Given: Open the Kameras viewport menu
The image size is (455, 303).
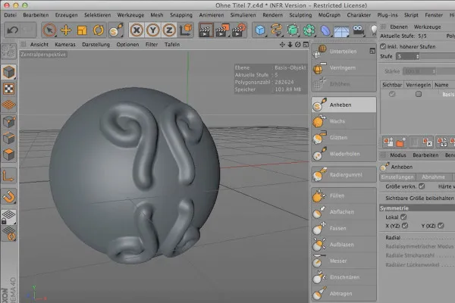Looking at the screenshot, I should 66,44.
